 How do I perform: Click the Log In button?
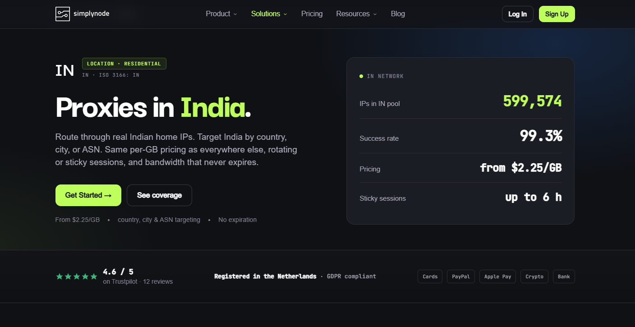[518, 14]
